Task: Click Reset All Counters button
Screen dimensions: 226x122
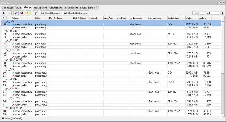Action: pyautogui.click(x=76, y=13)
